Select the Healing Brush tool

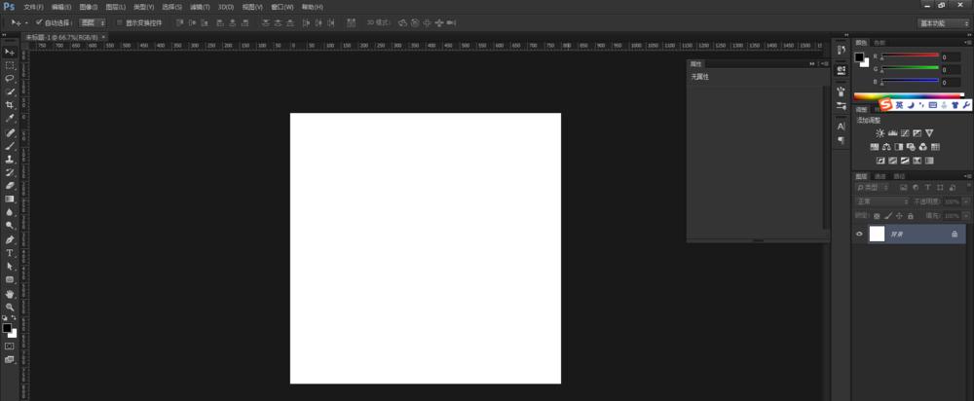coord(10,132)
